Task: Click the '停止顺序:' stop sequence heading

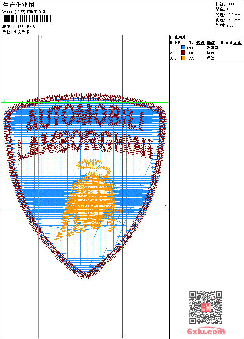Action: click(179, 37)
